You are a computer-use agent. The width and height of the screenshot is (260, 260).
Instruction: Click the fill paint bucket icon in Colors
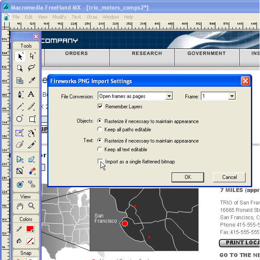[x=19, y=241]
